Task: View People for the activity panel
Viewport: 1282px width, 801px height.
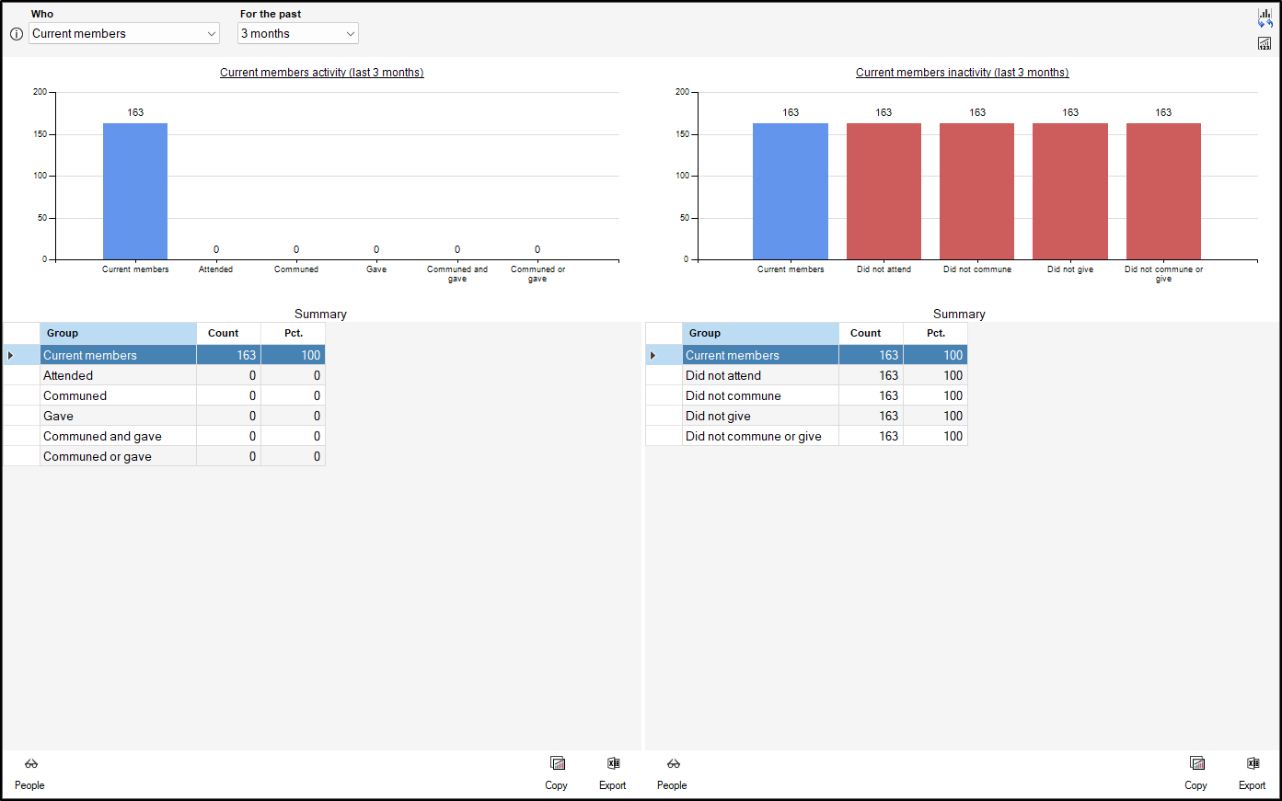Action: coord(29,772)
